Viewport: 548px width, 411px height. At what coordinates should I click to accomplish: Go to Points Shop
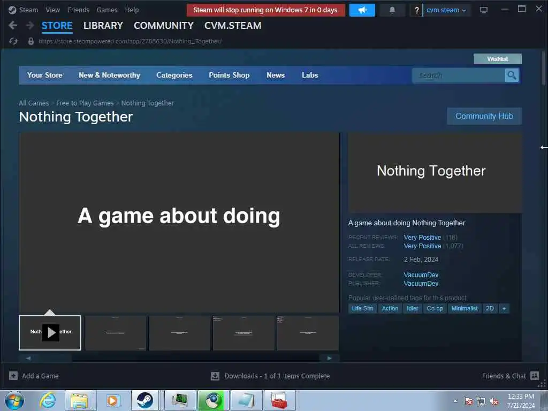tap(229, 75)
